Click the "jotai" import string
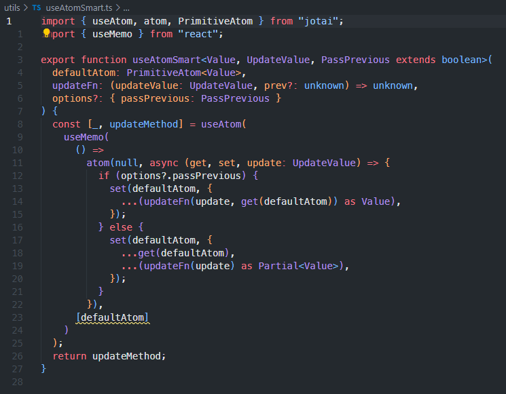The width and height of the screenshot is (506, 394). point(318,21)
